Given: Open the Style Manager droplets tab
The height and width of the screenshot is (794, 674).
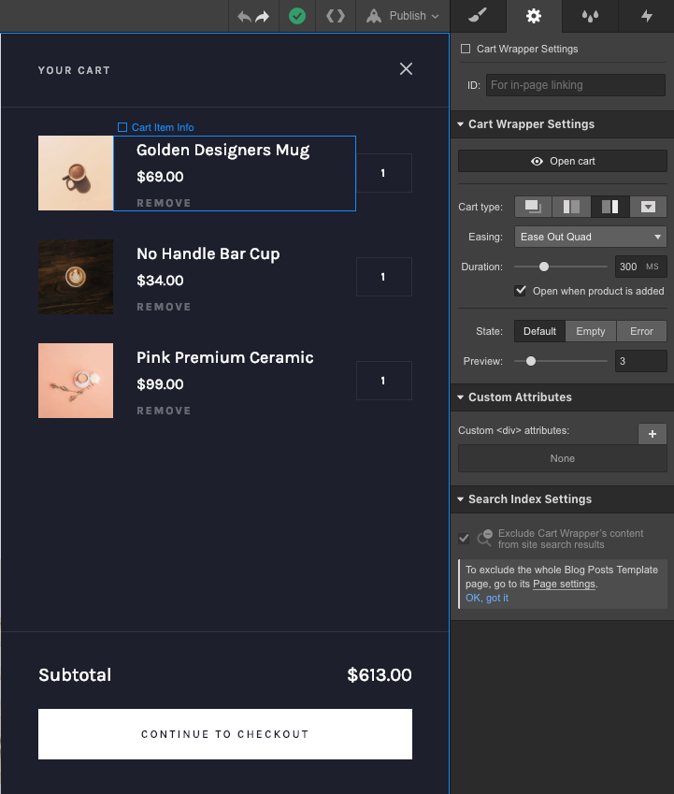Looking at the screenshot, I should (x=590, y=16).
